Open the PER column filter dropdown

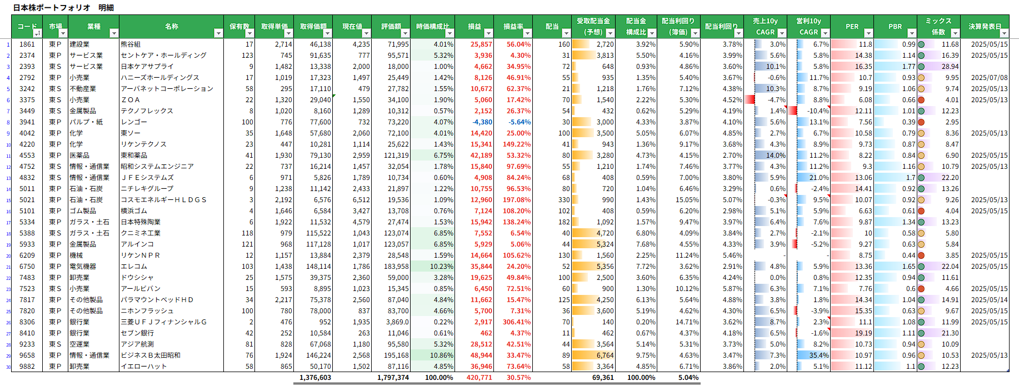pos(868,33)
